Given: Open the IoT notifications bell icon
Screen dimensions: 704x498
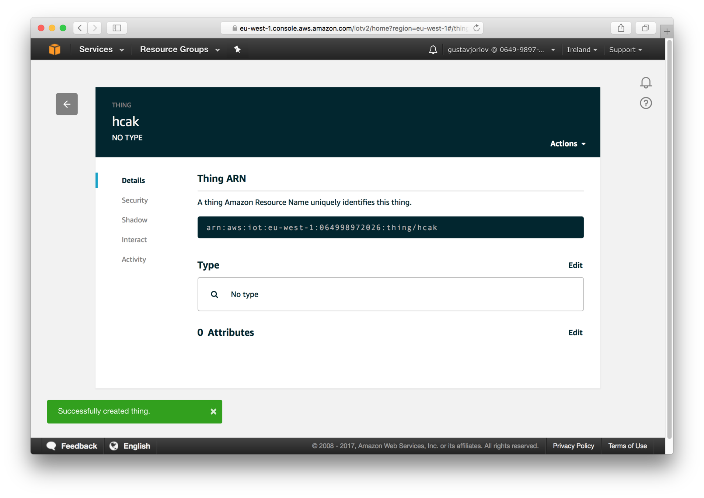Looking at the screenshot, I should pyautogui.click(x=645, y=83).
